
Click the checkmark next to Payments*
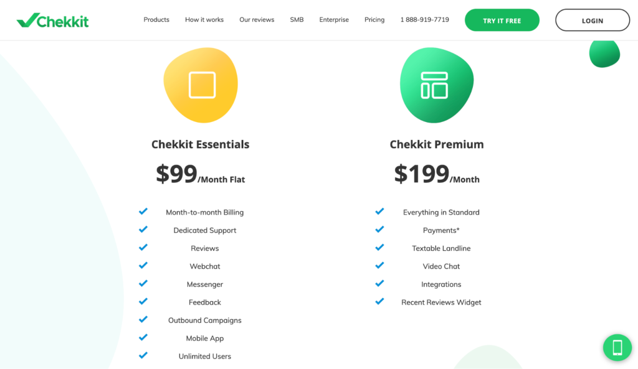click(379, 229)
